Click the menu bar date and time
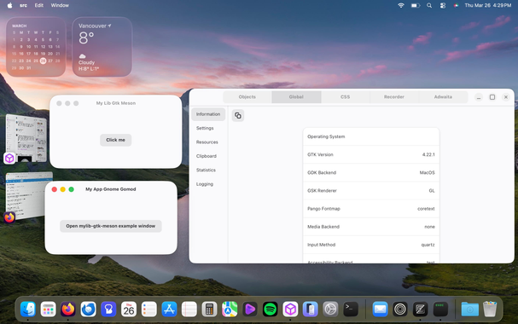 click(487, 5)
